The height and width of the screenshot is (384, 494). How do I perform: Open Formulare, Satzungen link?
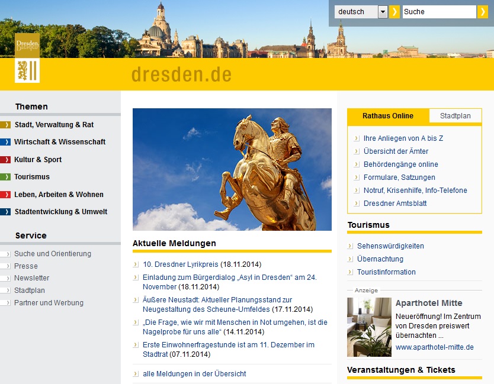(x=399, y=178)
